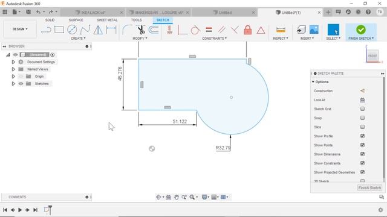Viewport: 387px width, 217px height.
Task: Click Finish Sketch button in palette
Action: coord(369,187)
